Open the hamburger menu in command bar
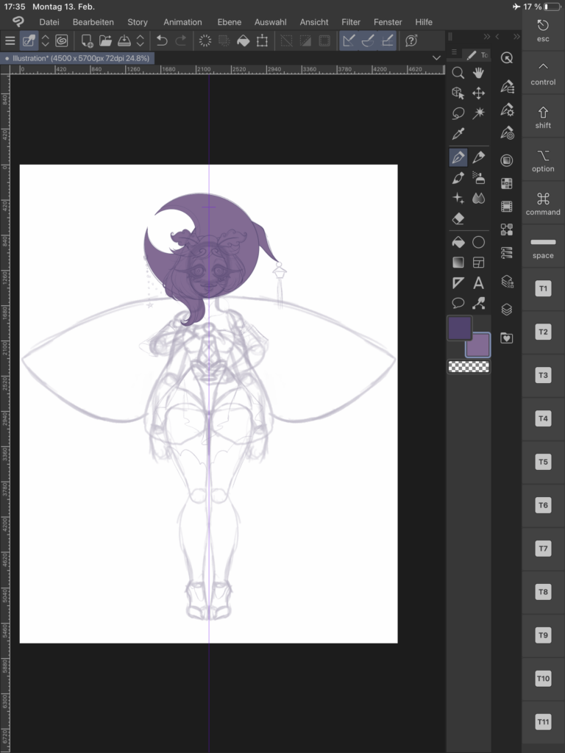The width and height of the screenshot is (565, 753). pos(10,41)
